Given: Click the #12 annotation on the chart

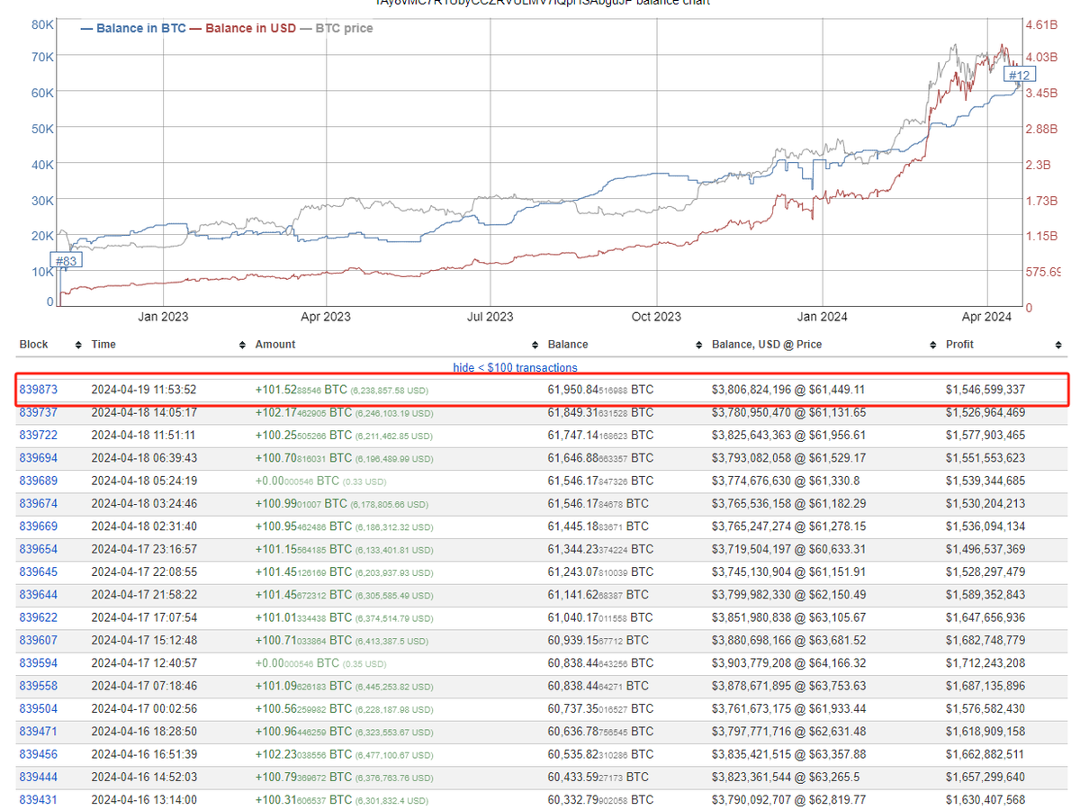Looking at the screenshot, I should tap(1019, 75).
